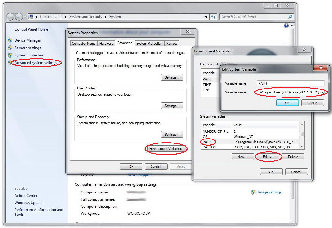Click scroll-down arrow of System variables list

tap(302, 147)
